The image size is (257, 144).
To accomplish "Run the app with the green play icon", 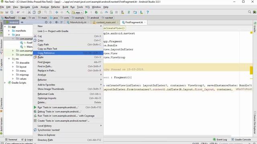I will [x=86, y=12].
